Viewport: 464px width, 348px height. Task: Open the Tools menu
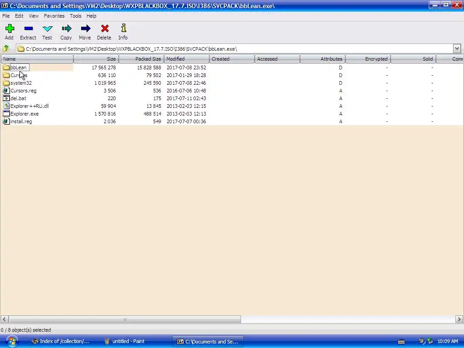pos(76,16)
